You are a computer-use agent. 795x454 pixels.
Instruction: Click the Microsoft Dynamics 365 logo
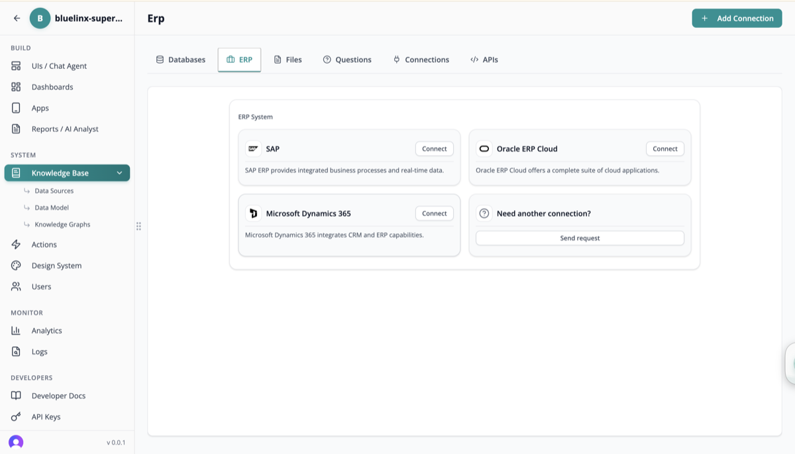point(253,213)
